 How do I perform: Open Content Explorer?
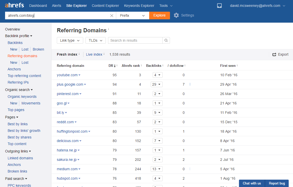[x=105, y=6]
